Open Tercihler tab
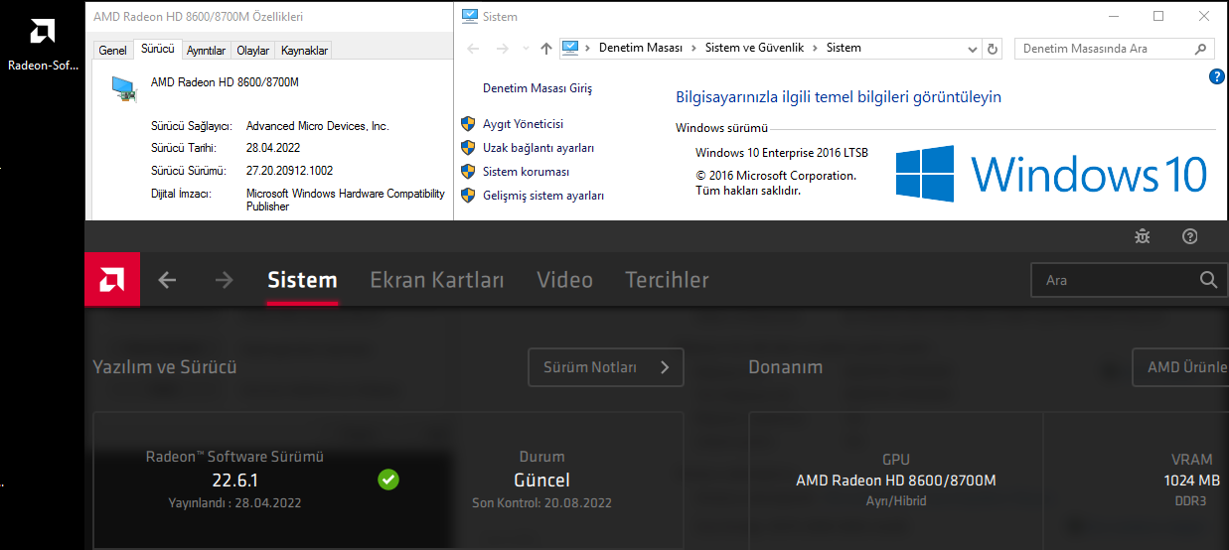This screenshot has width=1229, height=550. 667,280
